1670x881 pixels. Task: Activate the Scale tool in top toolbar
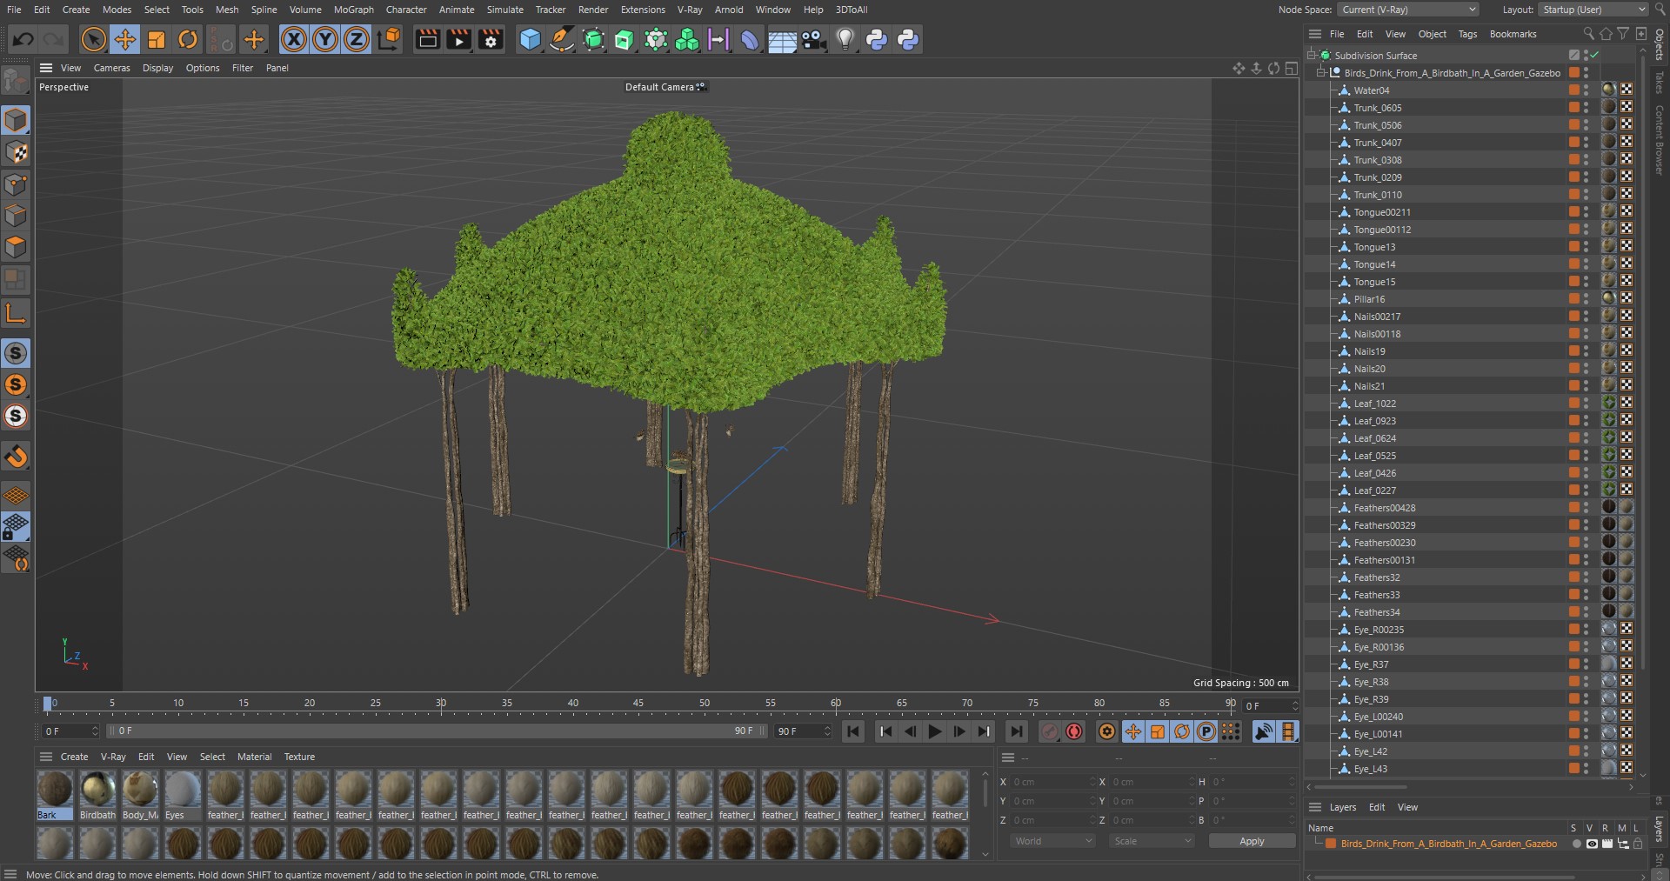157,39
